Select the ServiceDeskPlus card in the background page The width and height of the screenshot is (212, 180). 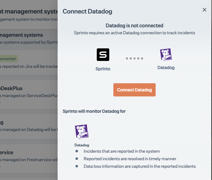click(29, 95)
